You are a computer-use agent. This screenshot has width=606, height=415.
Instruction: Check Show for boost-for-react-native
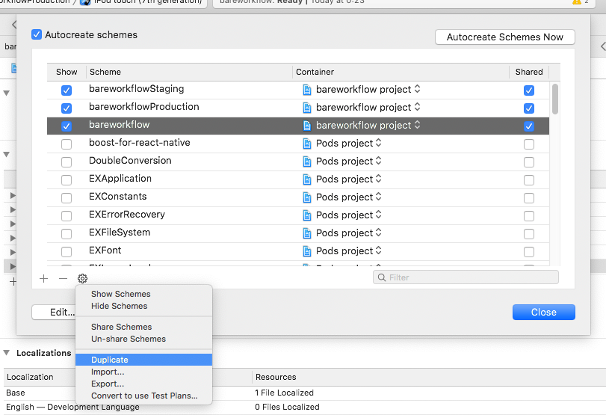click(67, 144)
